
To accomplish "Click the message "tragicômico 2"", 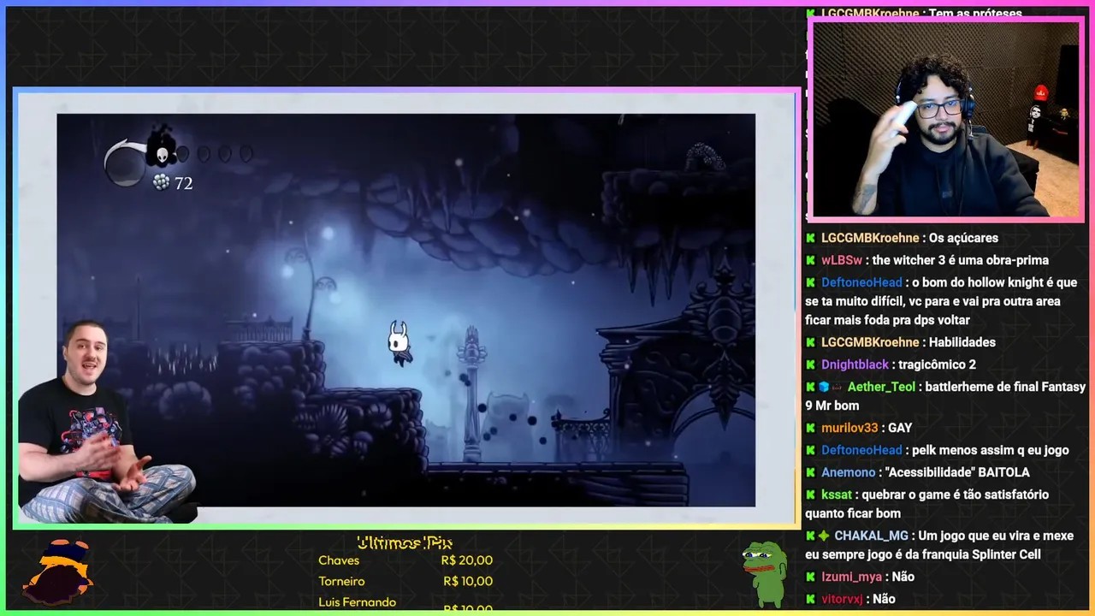I will coord(937,364).
